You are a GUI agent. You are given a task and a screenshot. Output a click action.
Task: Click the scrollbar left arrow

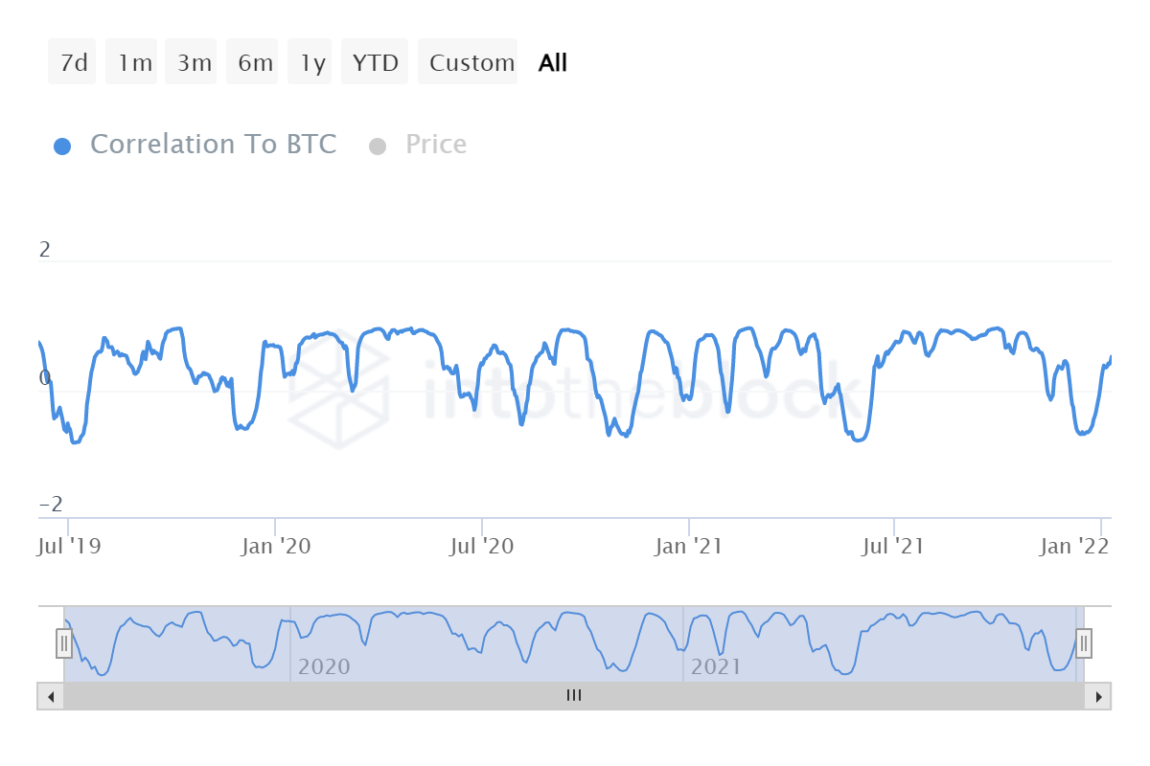tap(50, 696)
